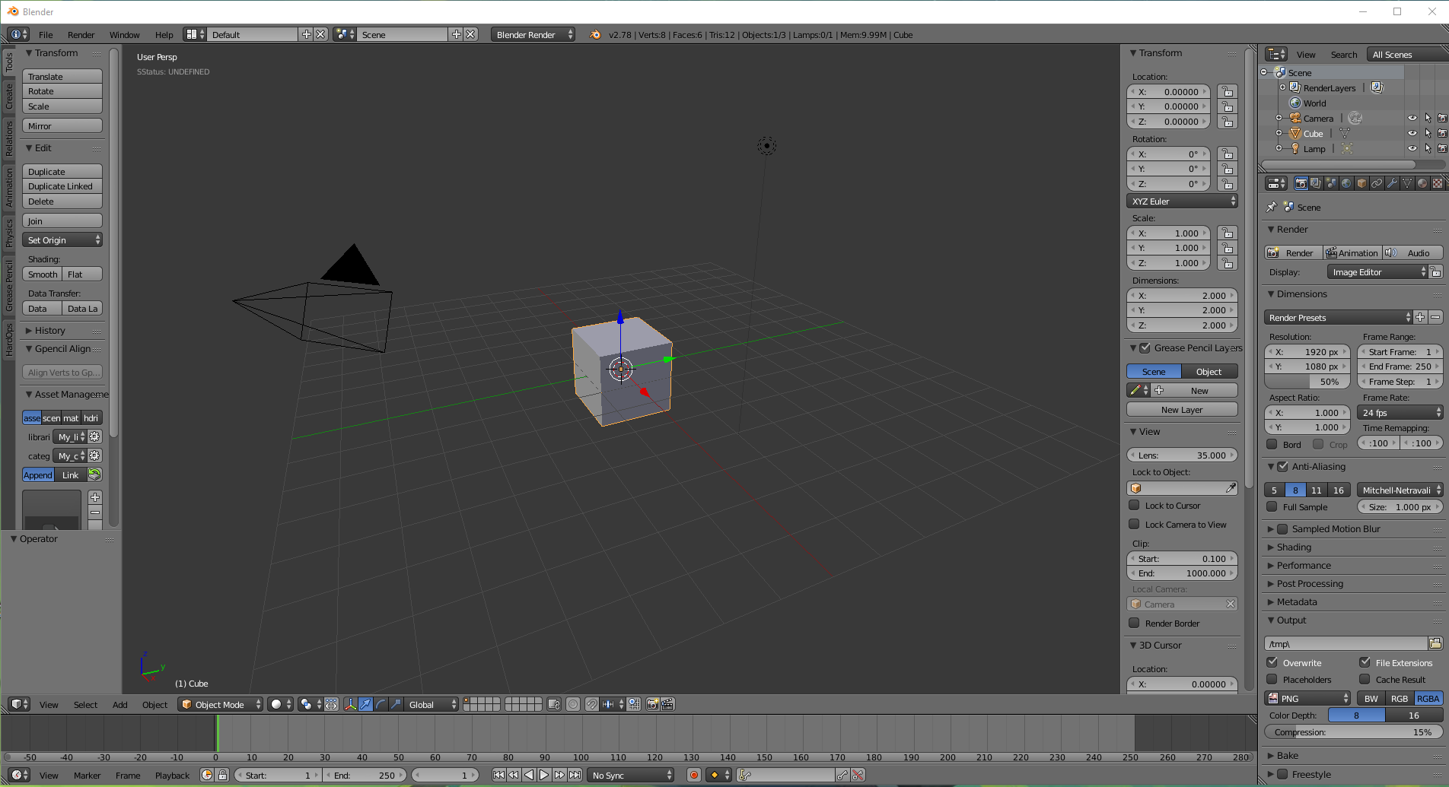Enable Lock to Cursor checkbox
The image size is (1449, 787).
(1134, 505)
